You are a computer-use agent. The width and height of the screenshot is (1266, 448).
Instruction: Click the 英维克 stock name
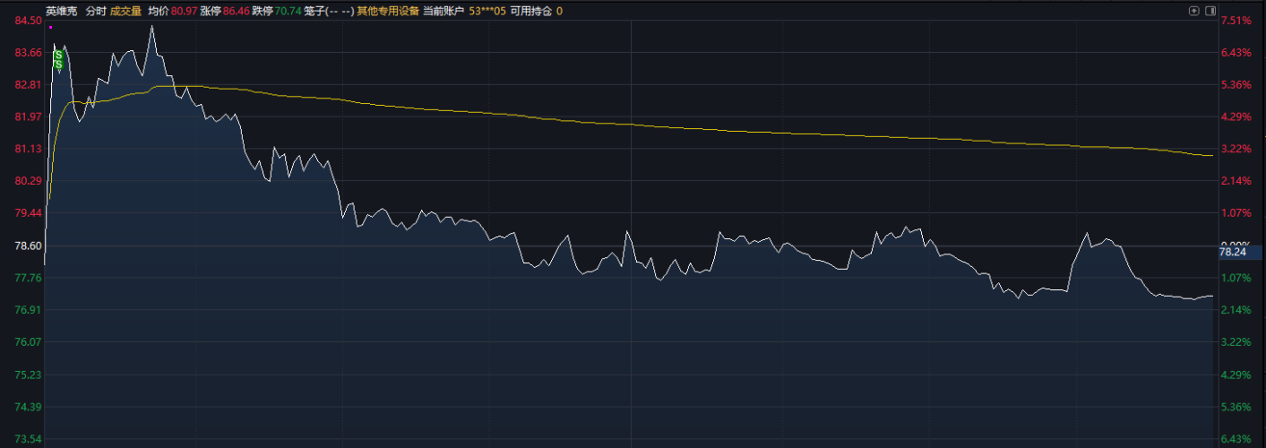pos(62,11)
